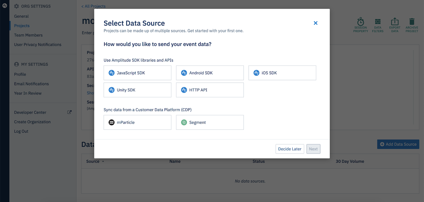This screenshot has height=202, width=424.
Task: Click the Developer Center external link icon
Action: coord(70,112)
